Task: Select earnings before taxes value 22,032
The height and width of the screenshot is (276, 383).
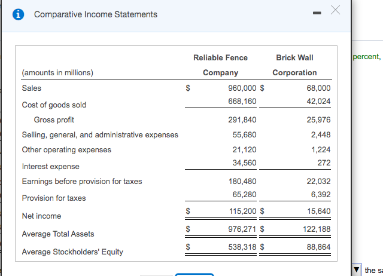Action: pyautogui.click(x=318, y=181)
